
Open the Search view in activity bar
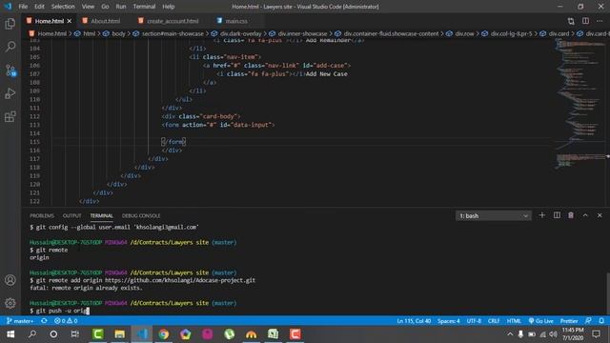(10, 47)
